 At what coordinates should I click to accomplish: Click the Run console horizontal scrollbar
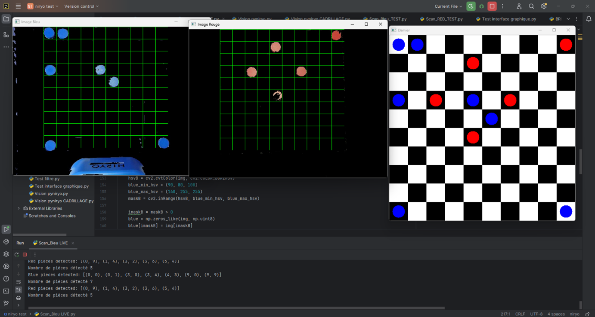click(x=237, y=308)
